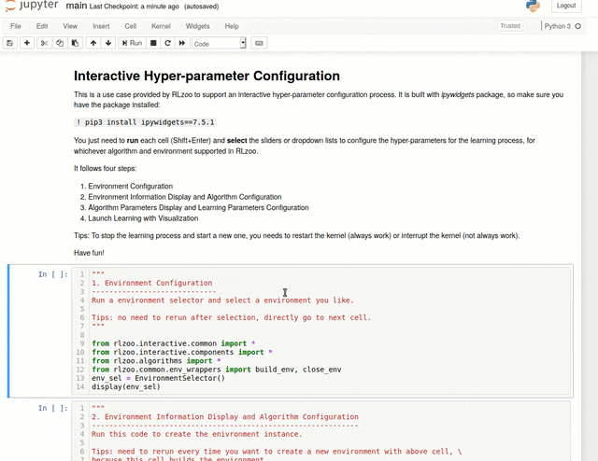The image size is (598, 461).
Task: Click the Python logo icon
Action: point(533,6)
